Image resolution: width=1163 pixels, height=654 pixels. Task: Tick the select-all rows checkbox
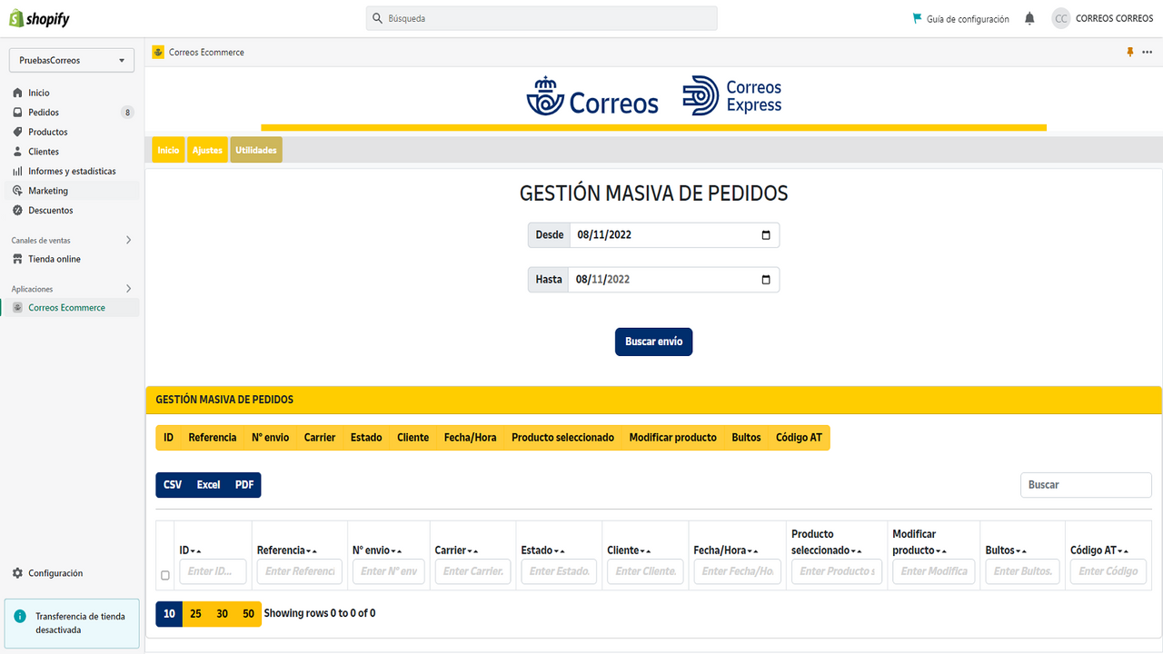click(164, 575)
